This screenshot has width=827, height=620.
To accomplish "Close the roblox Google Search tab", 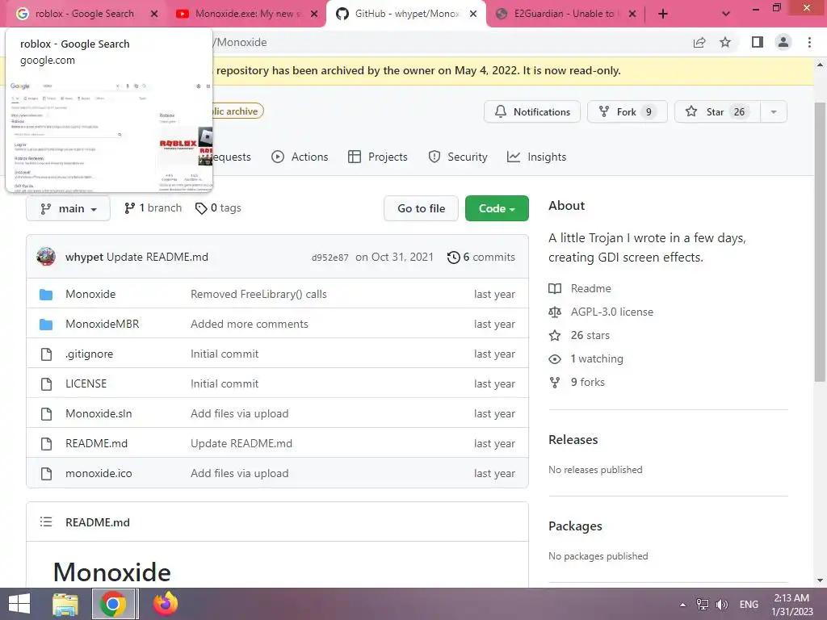I will (x=154, y=15).
